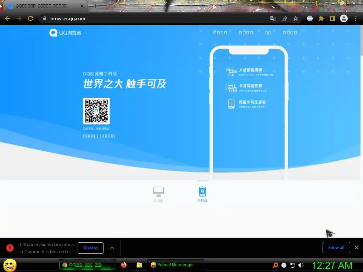Click the headline 世界之大 触手可及
363x272 pixels.
124,84
